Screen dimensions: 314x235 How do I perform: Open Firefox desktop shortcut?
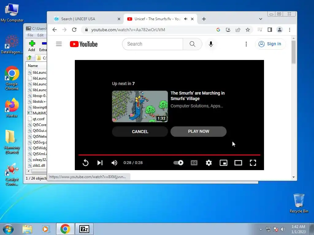coord(12,108)
